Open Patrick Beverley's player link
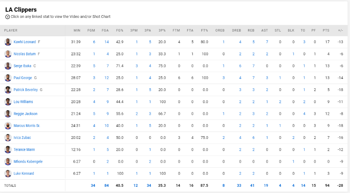350x193 pixels. click(x=26, y=90)
